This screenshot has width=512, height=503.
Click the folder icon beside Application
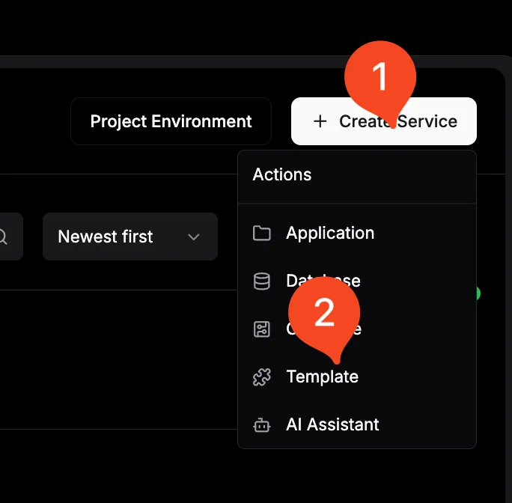pyautogui.click(x=262, y=234)
